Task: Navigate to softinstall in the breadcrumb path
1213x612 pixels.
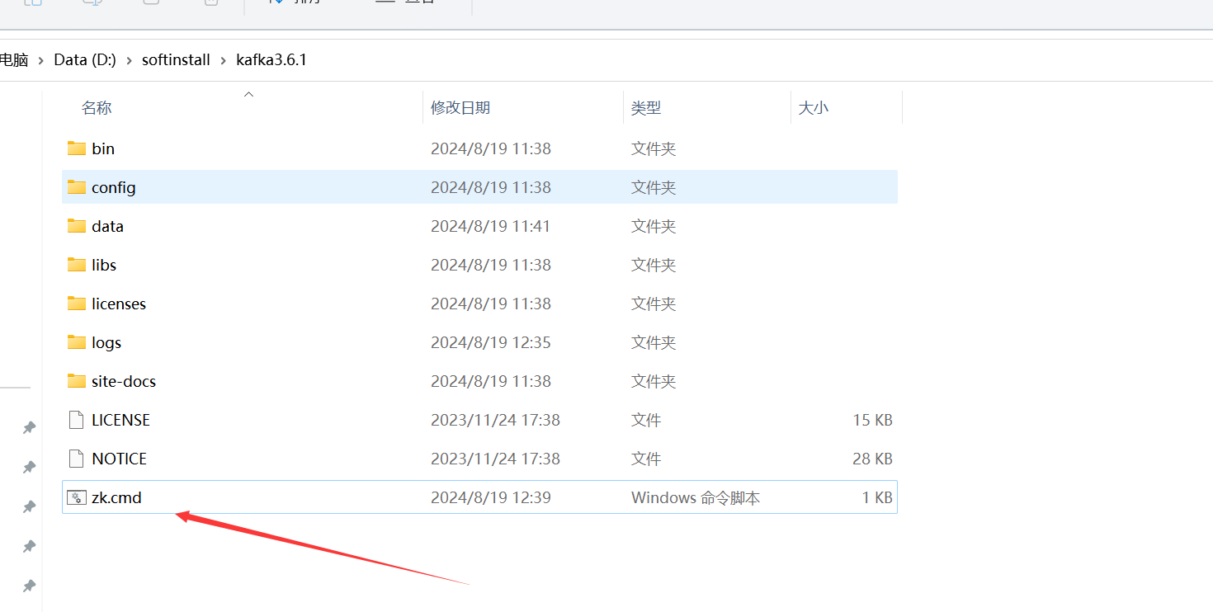Action: tap(176, 60)
